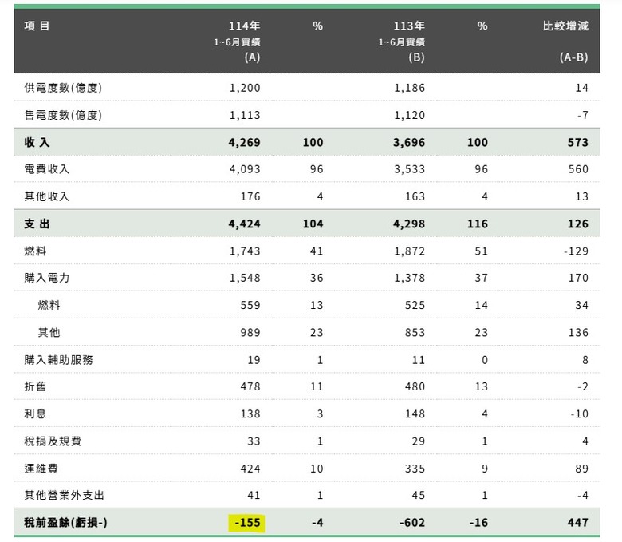Click the 1,872 fuel cost value
This screenshot has width=622, height=542.
[409, 251]
